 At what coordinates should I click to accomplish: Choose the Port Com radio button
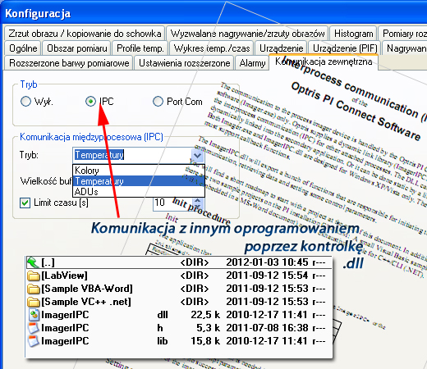[158, 102]
